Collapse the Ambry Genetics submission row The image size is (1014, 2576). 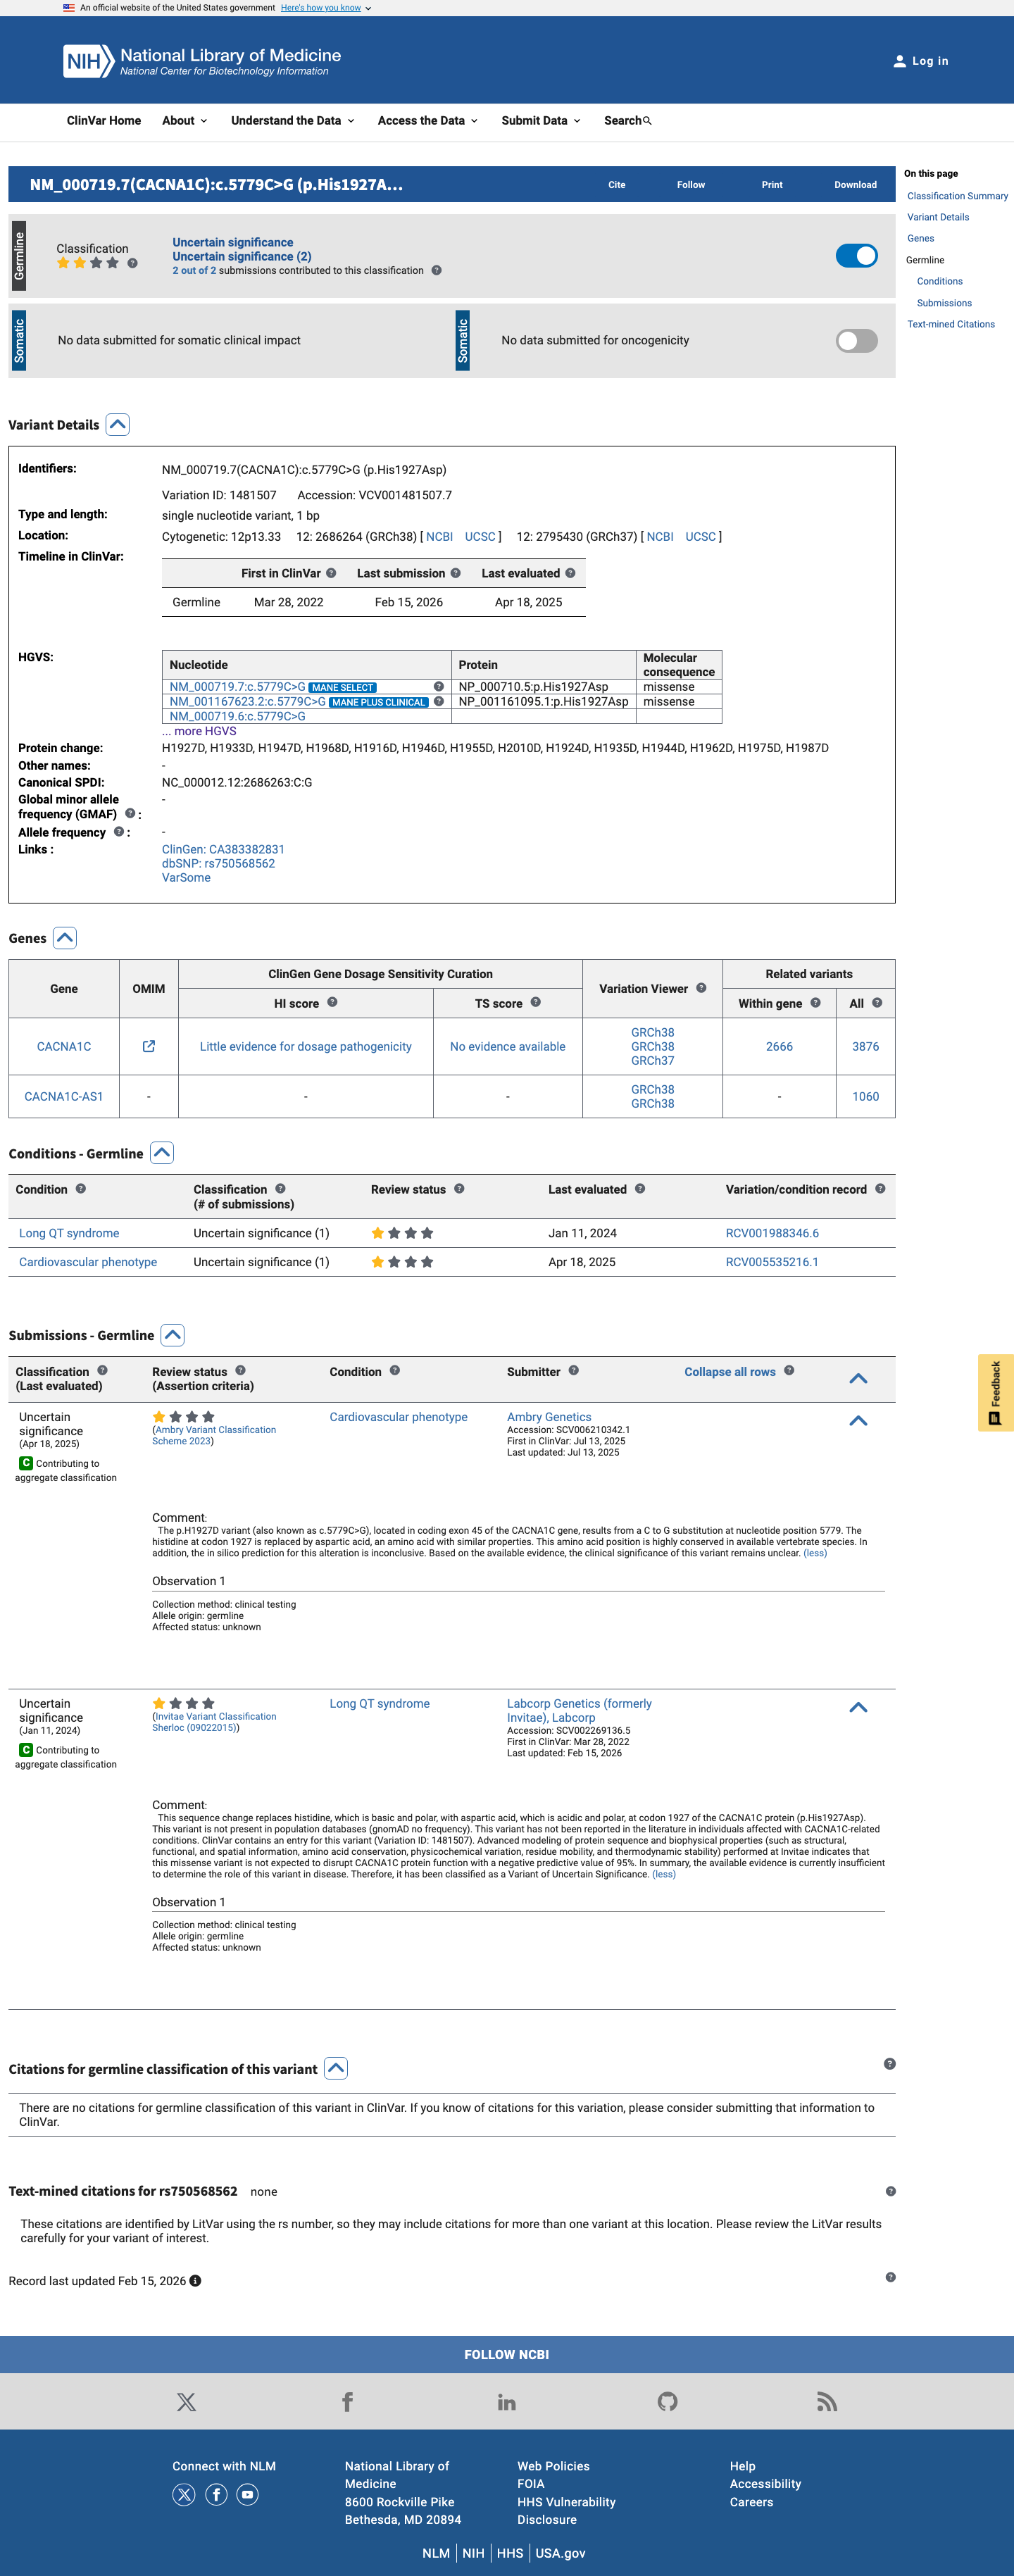click(x=858, y=1420)
